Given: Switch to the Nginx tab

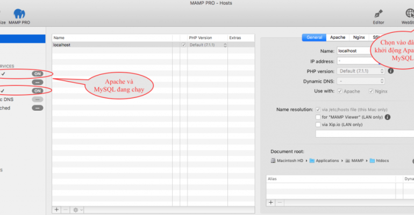Looking at the screenshot, I should 359,38.
